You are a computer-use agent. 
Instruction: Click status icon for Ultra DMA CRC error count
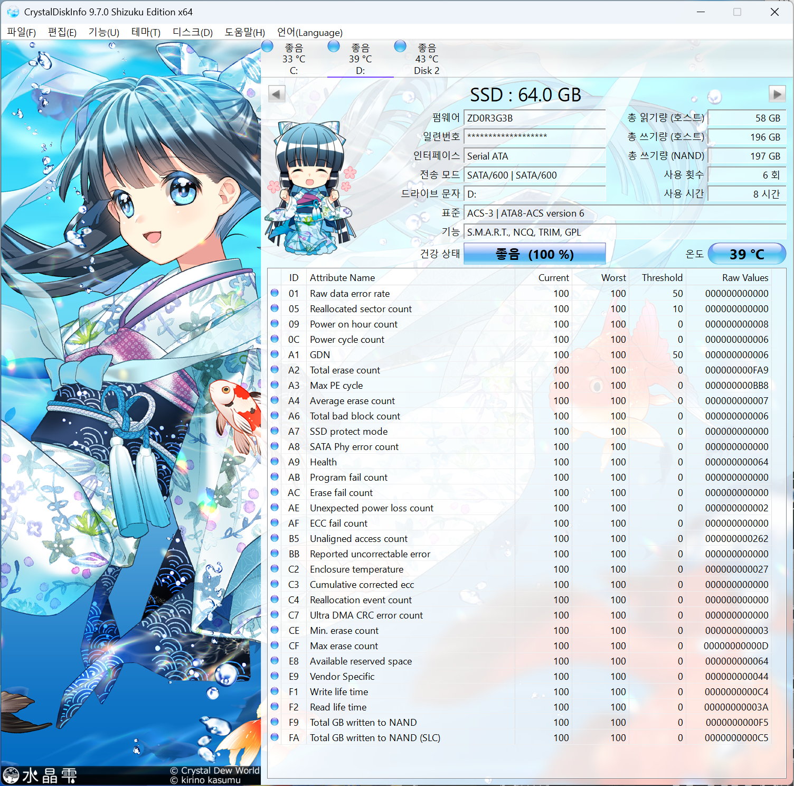coord(275,614)
